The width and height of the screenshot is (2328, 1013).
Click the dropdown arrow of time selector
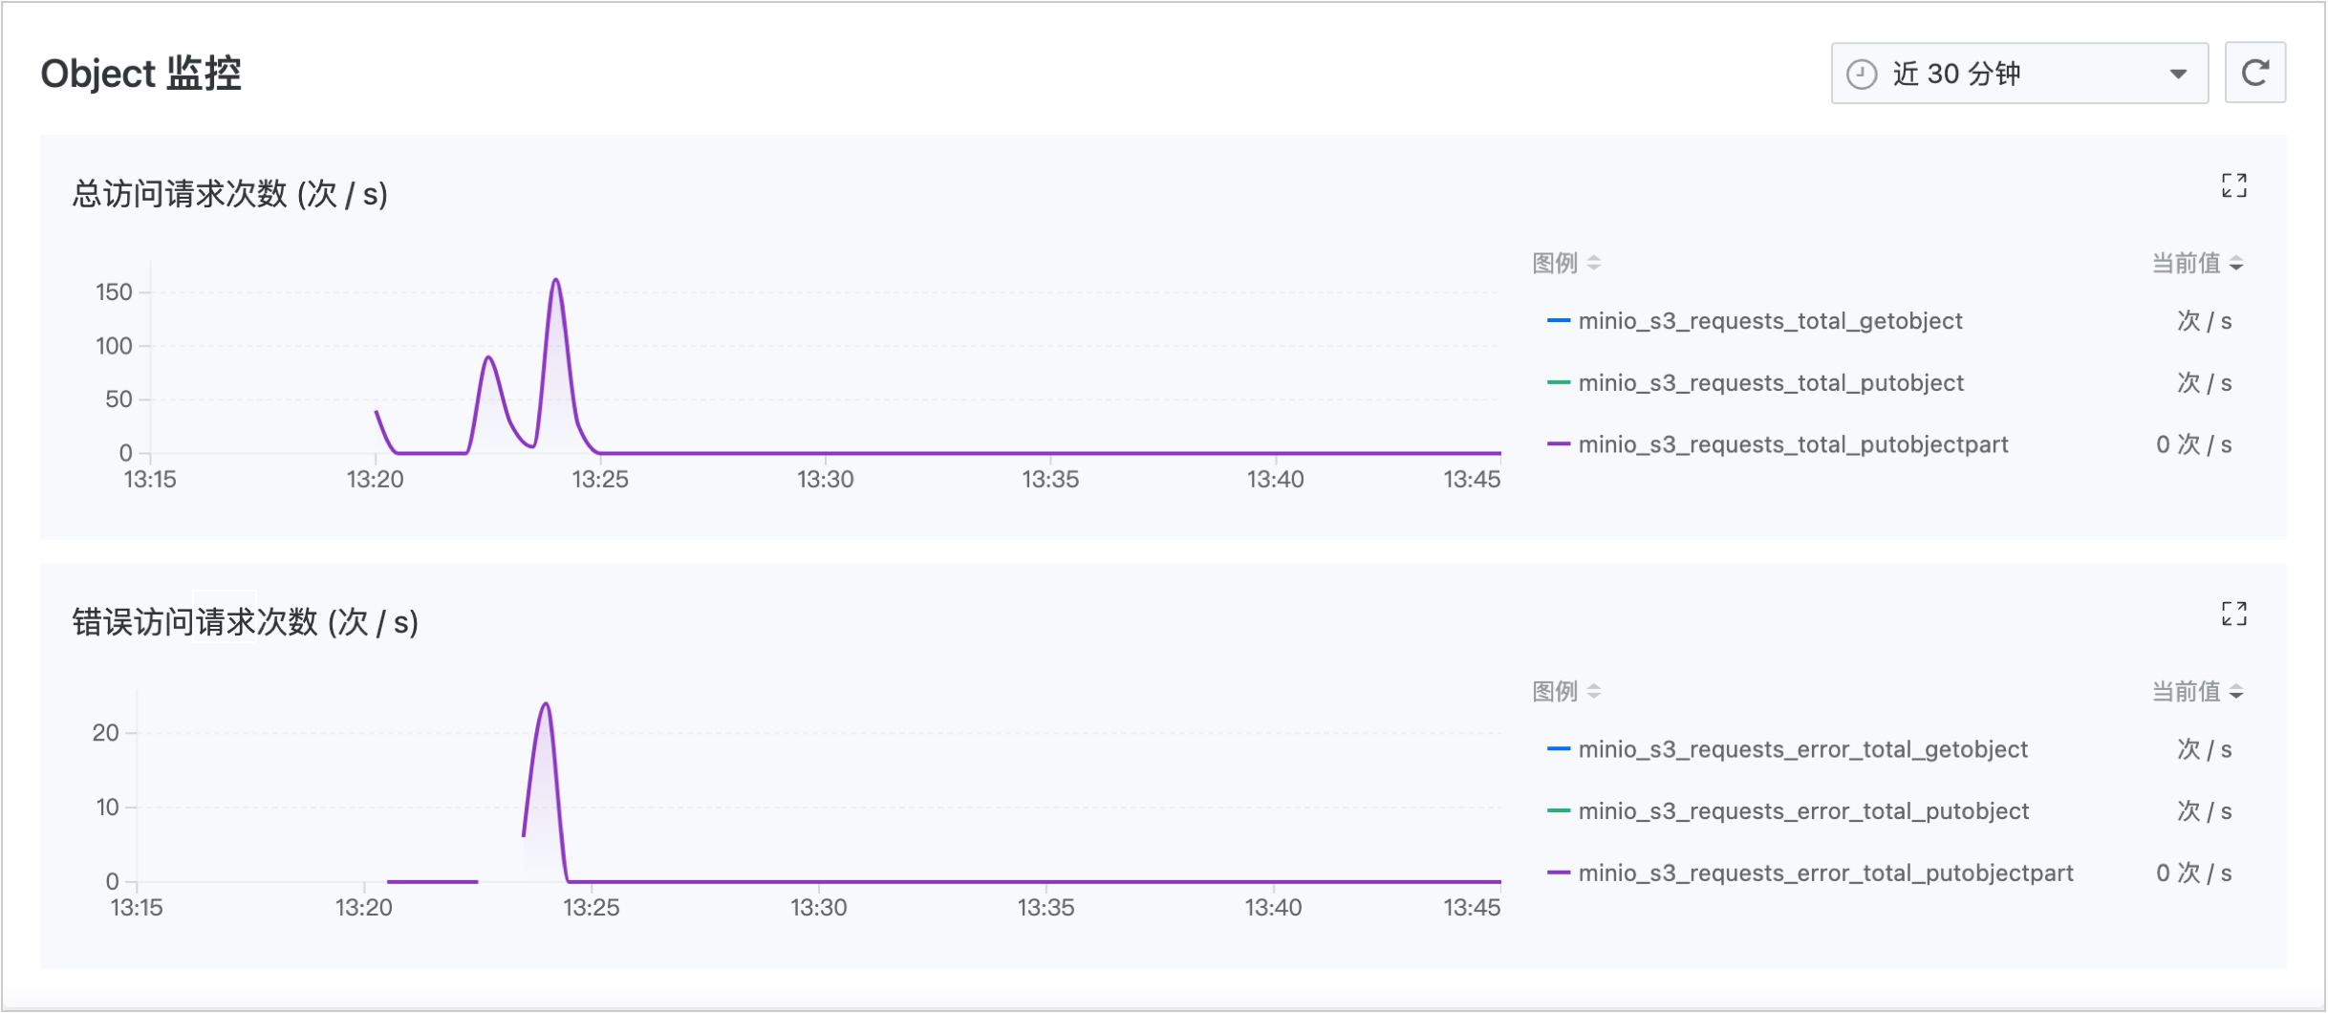point(2178,74)
